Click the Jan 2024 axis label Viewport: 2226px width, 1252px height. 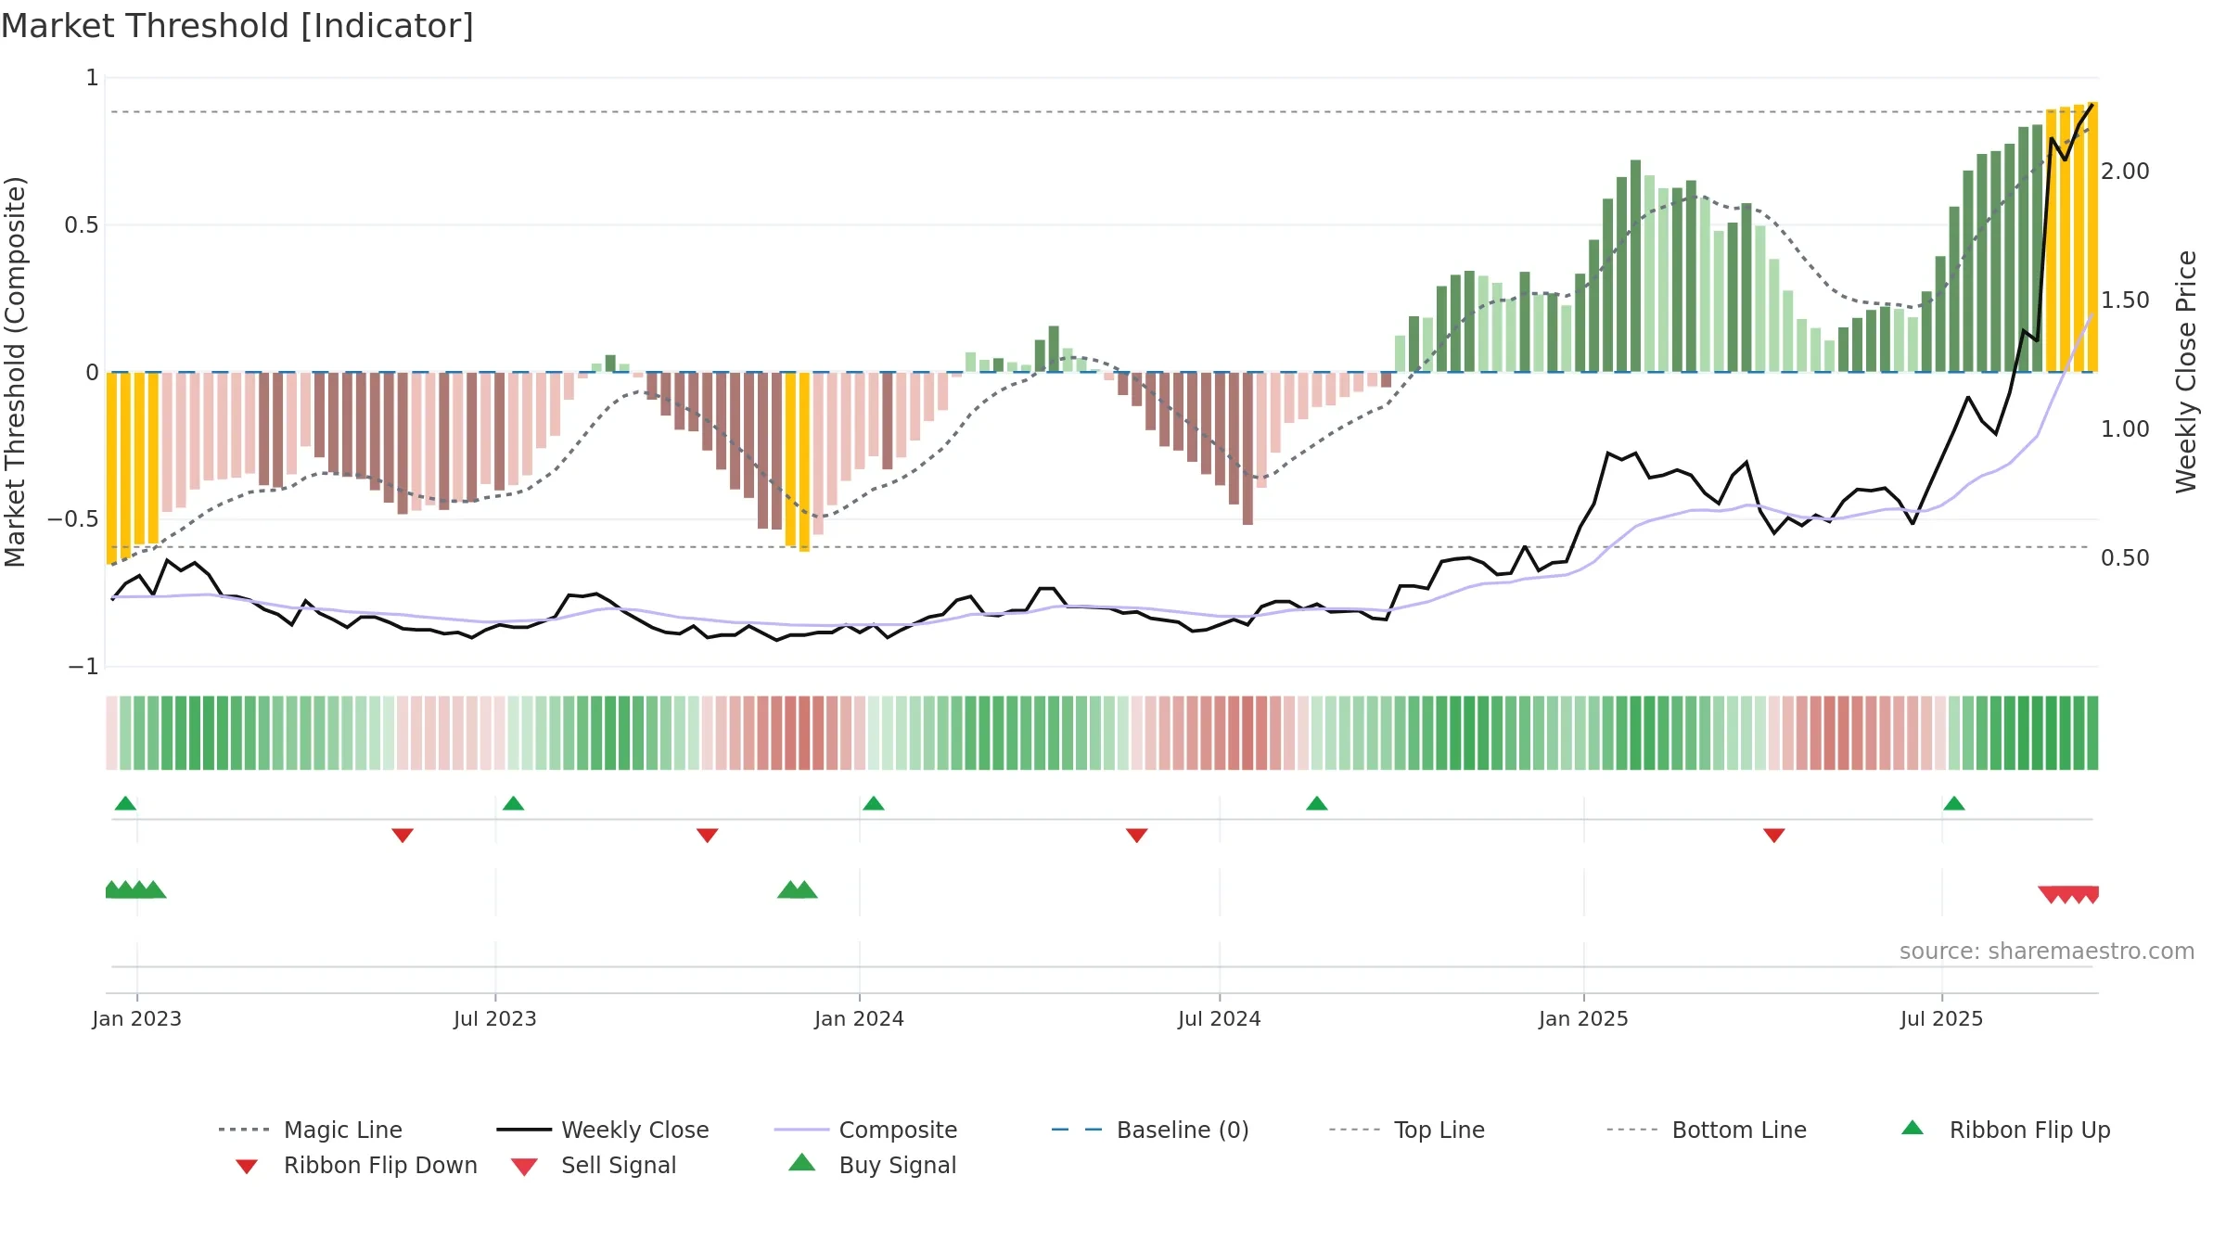[x=859, y=1018]
